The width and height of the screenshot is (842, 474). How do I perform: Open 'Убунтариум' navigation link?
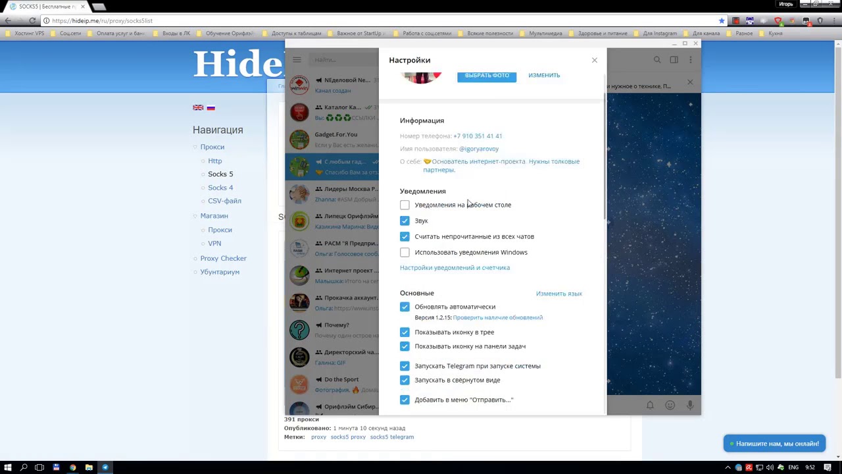220,272
